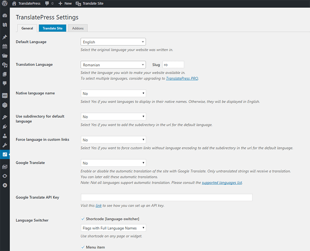
Task: Click the Language Switcher label
Action: tap(32, 220)
